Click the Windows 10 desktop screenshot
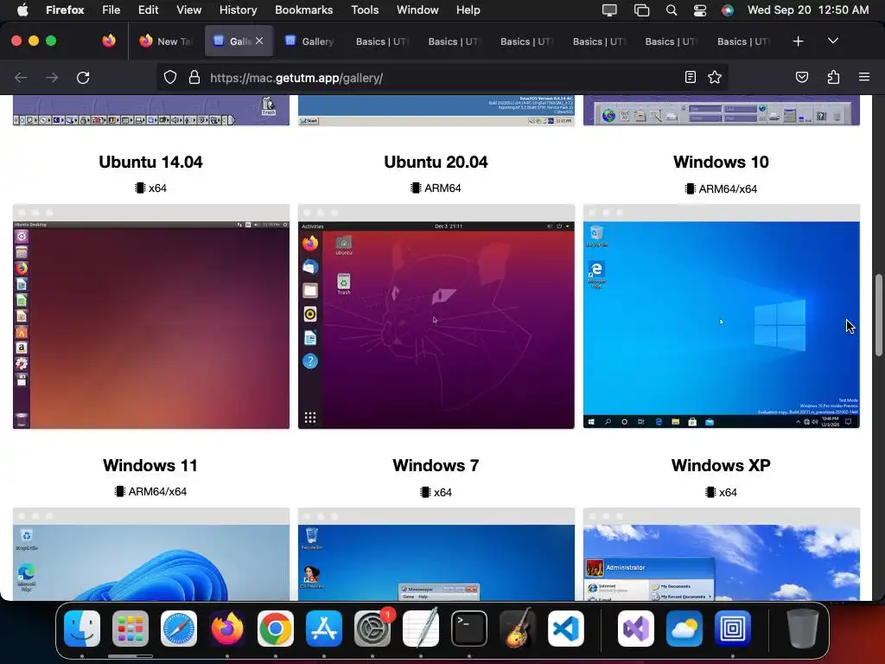 722,316
